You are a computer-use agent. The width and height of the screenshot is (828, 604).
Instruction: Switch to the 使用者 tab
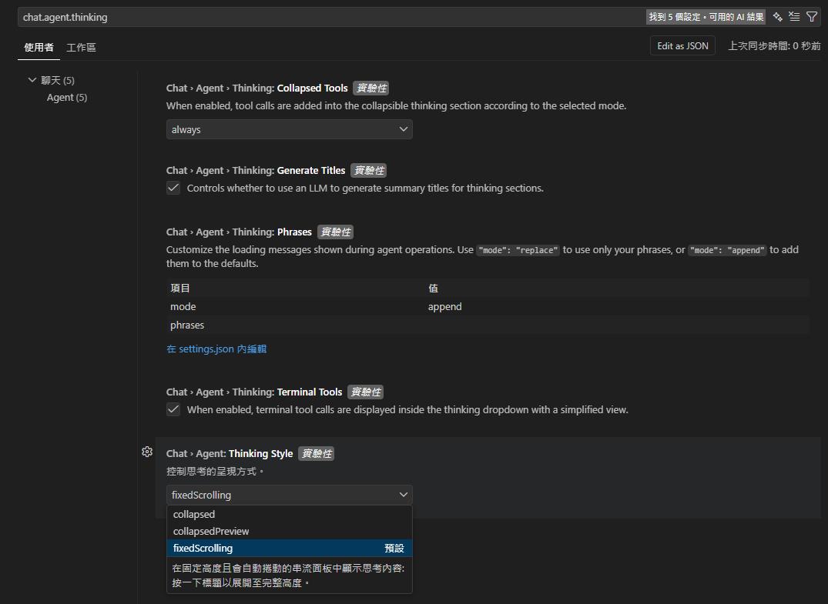pos(39,47)
